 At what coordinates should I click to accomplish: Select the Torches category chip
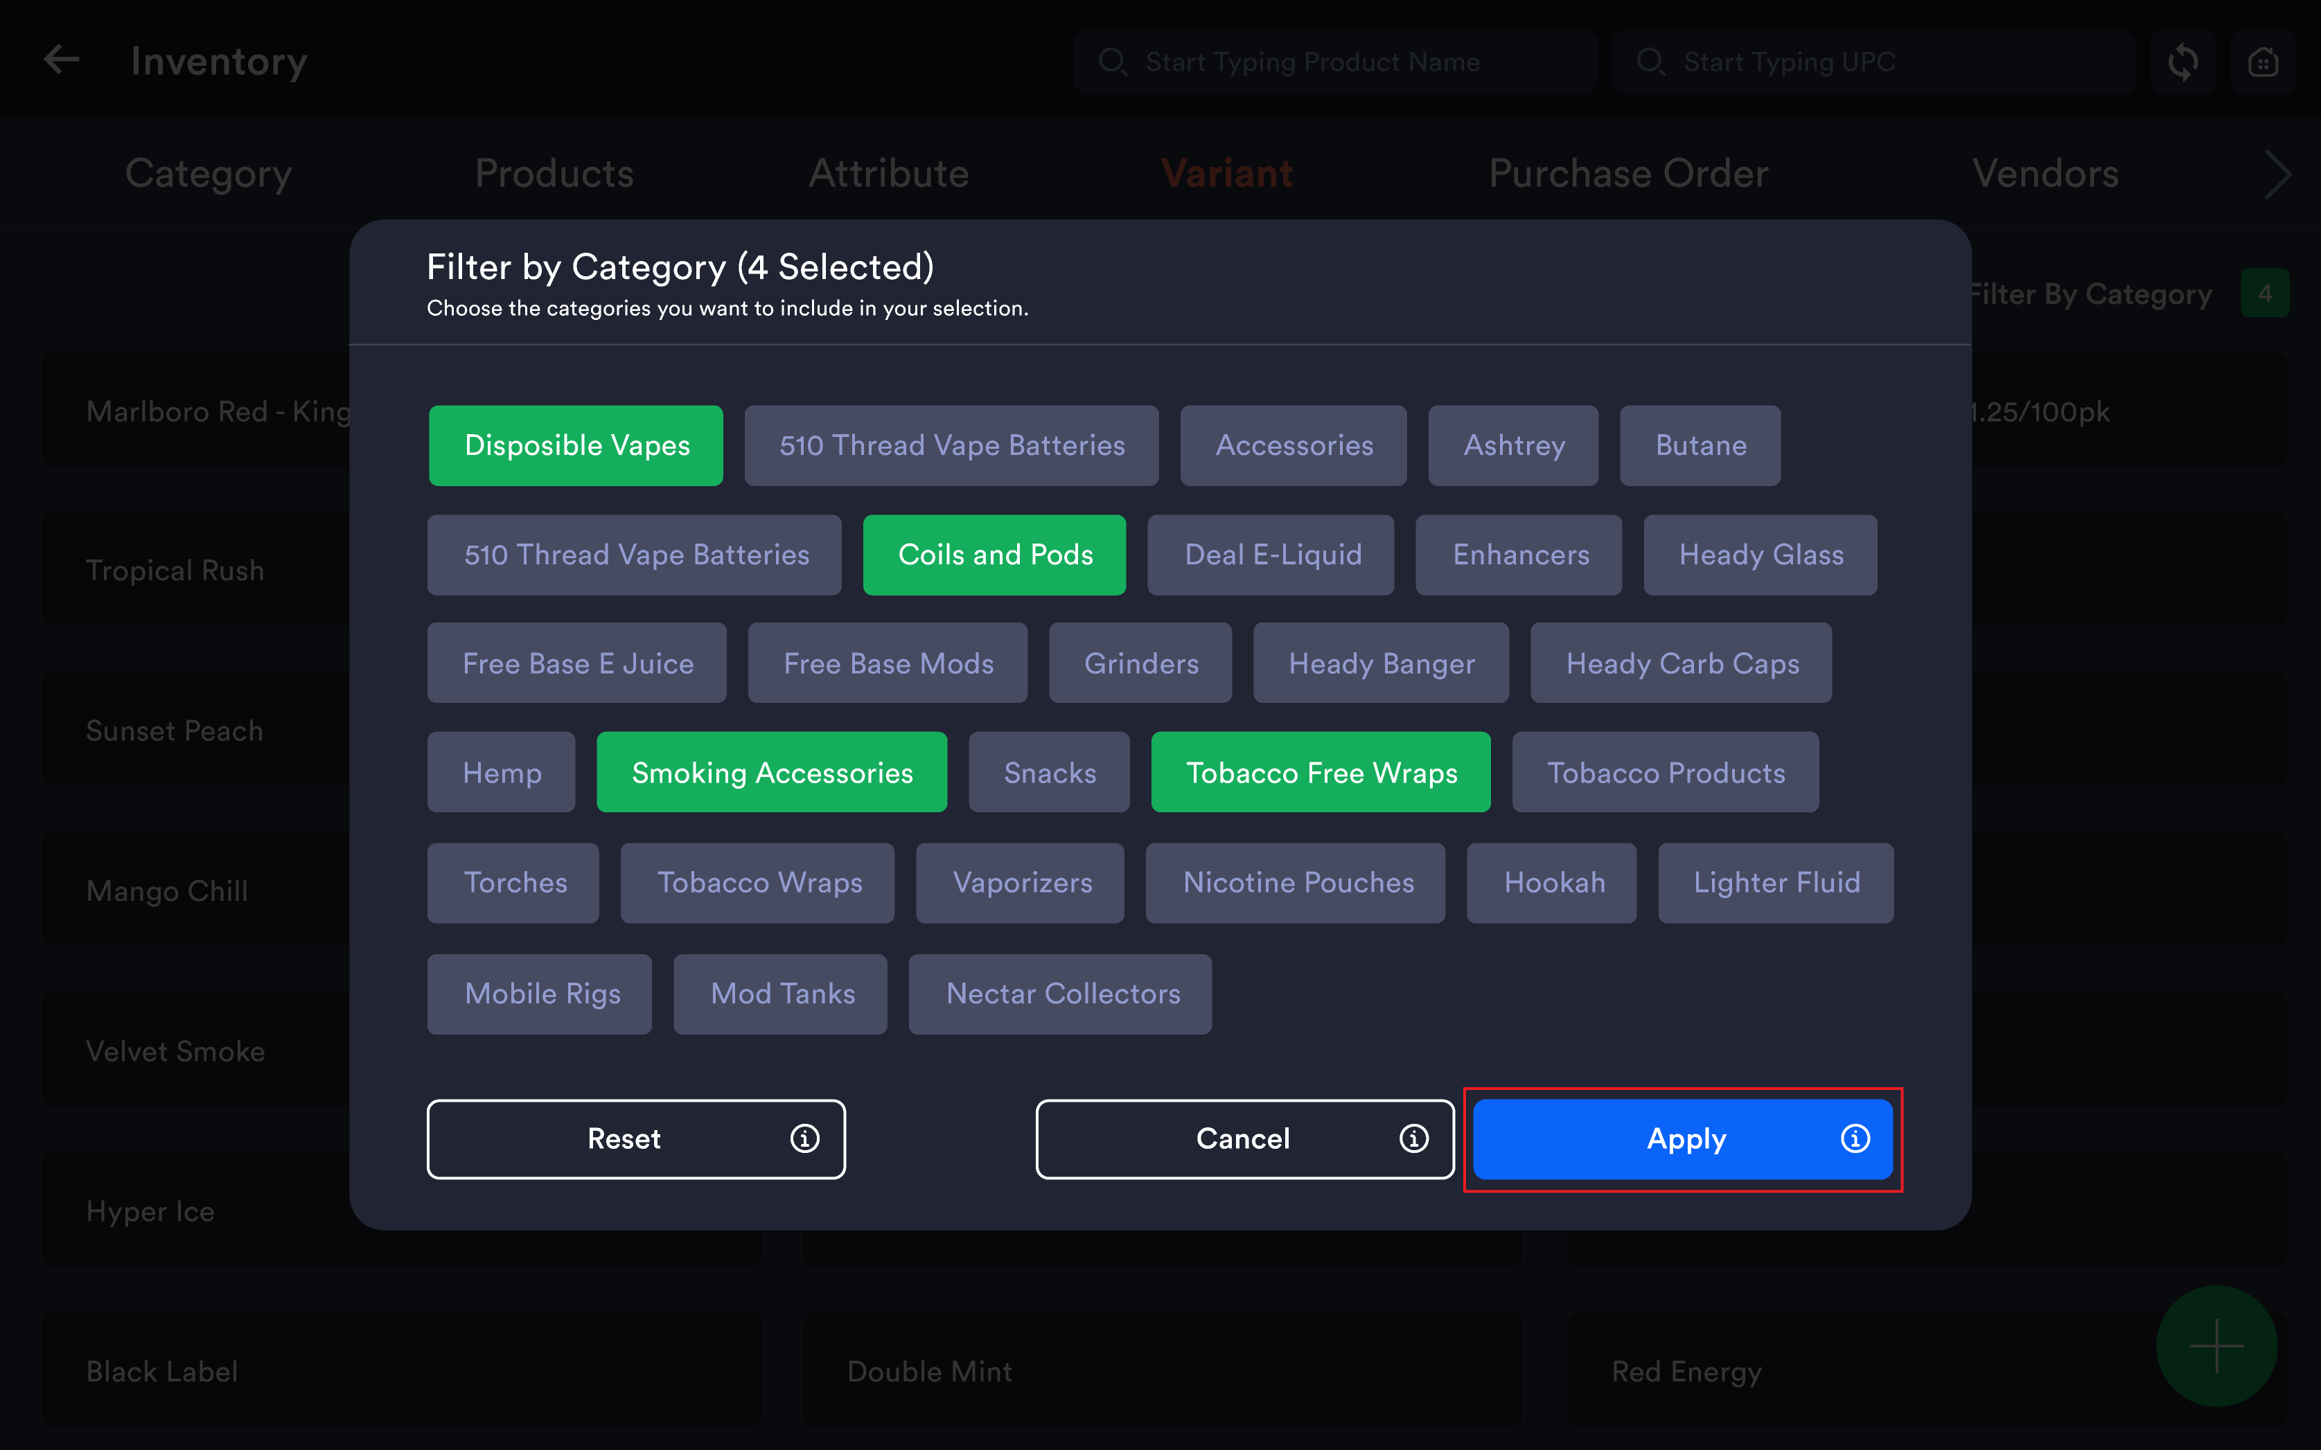pos(513,884)
